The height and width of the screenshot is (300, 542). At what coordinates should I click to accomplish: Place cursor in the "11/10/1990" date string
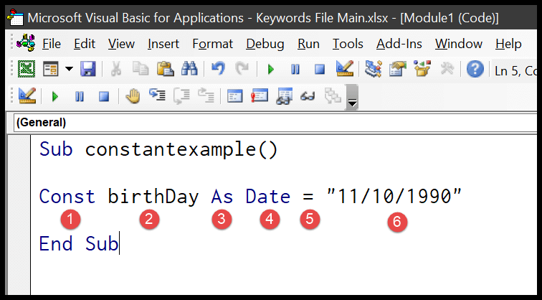point(394,196)
